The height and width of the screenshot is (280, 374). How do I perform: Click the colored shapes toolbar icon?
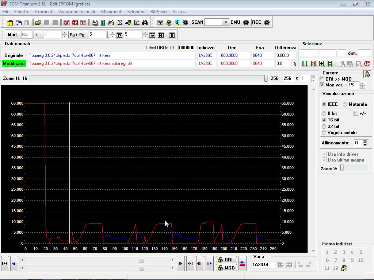[128, 22]
